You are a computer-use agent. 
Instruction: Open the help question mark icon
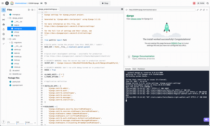(4, 122)
